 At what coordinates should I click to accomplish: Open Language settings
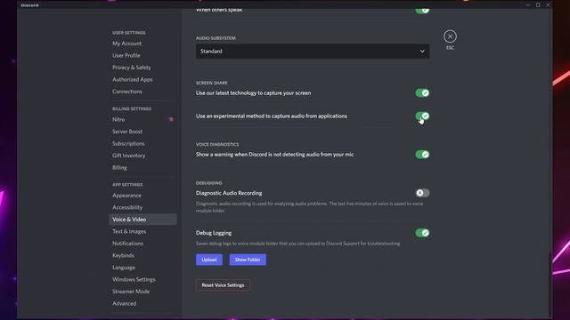(124, 268)
